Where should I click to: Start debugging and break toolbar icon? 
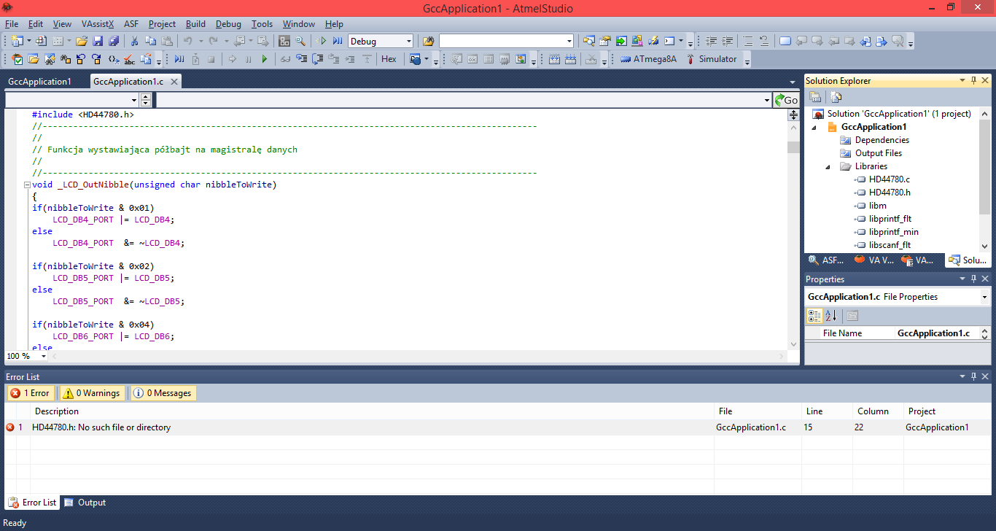pos(338,41)
